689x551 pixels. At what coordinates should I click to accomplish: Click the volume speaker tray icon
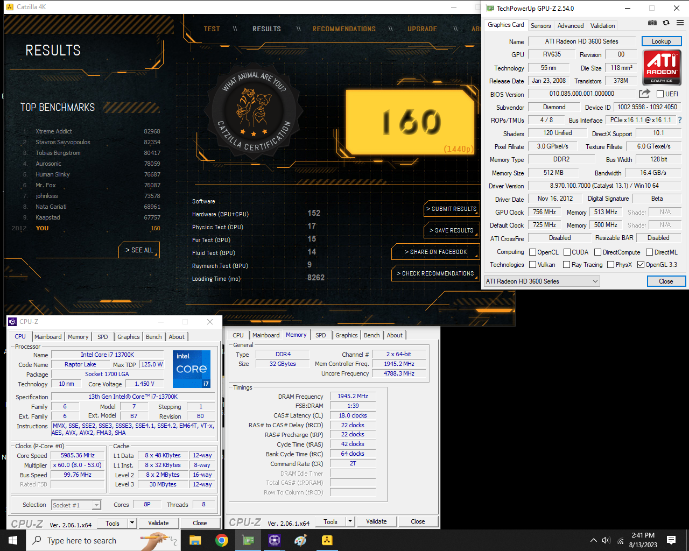[x=606, y=540]
